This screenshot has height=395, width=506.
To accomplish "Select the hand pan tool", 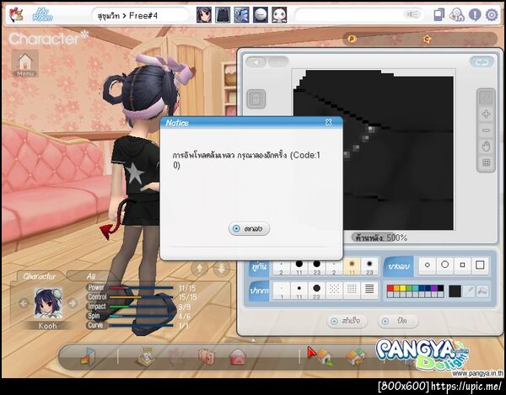I will [x=486, y=147].
